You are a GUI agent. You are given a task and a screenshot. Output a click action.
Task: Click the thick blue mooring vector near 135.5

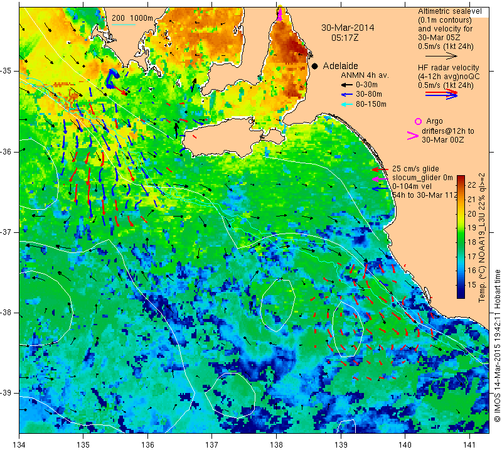tap(112, 79)
